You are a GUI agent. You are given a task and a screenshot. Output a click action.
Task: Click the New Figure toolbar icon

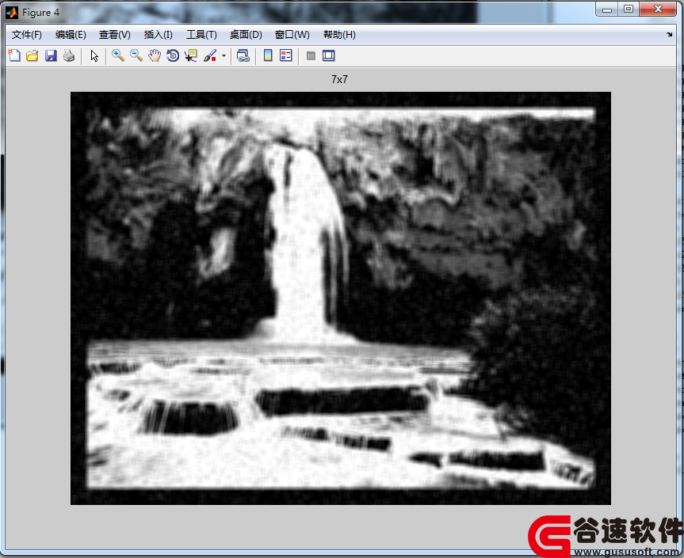point(14,55)
